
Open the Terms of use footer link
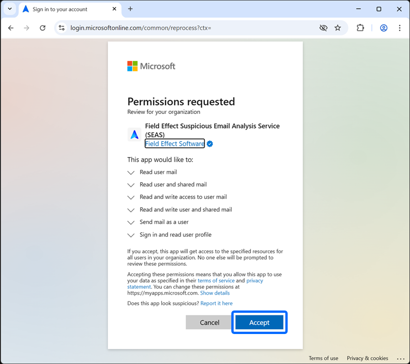[x=323, y=358]
